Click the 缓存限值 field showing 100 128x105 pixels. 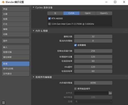pos(93,97)
